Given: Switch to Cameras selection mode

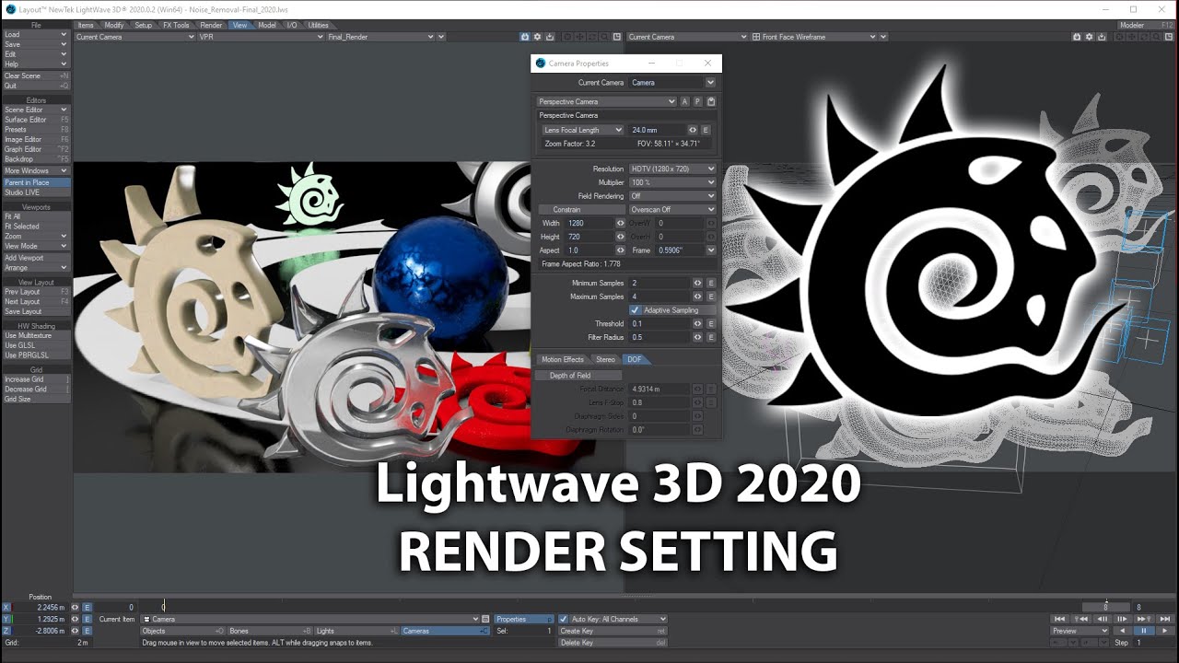Looking at the screenshot, I should (446, 631).
